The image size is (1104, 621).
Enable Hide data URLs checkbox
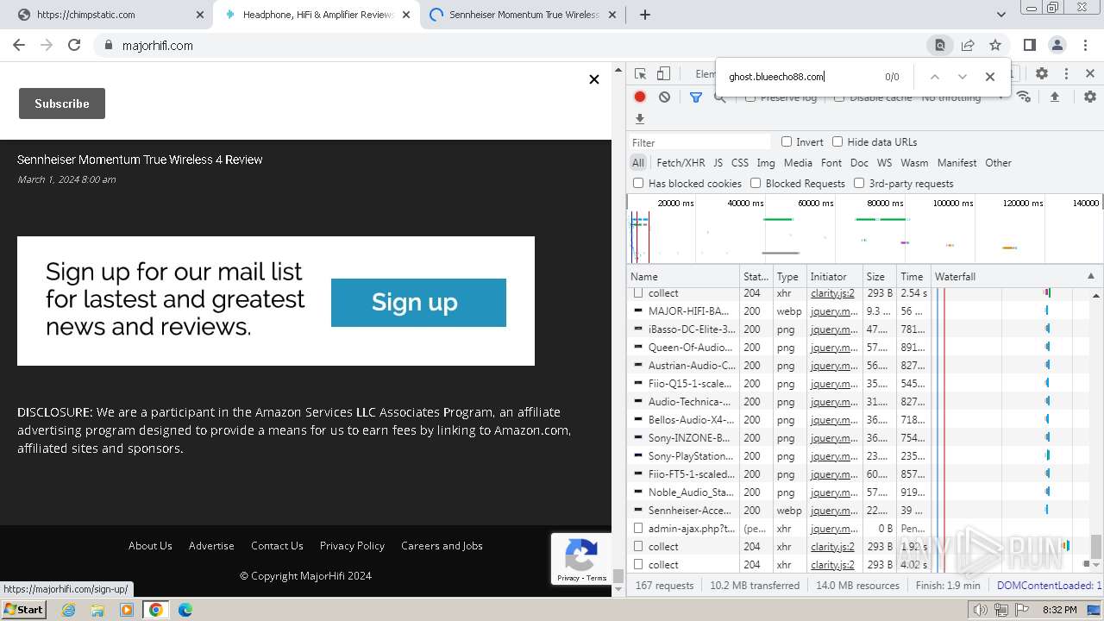(837, 141)
